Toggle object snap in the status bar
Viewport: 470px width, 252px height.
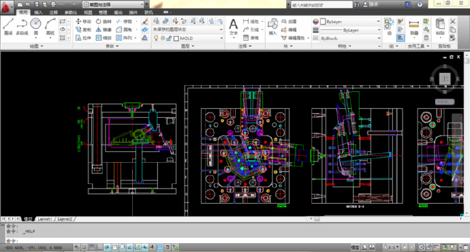(x=114, y=247)
